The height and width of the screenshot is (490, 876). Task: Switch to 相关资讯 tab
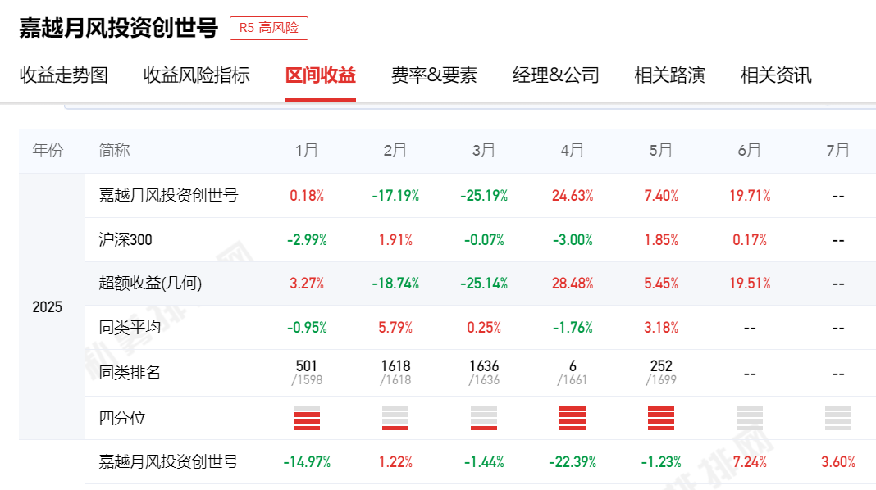[x=776, y=75]
